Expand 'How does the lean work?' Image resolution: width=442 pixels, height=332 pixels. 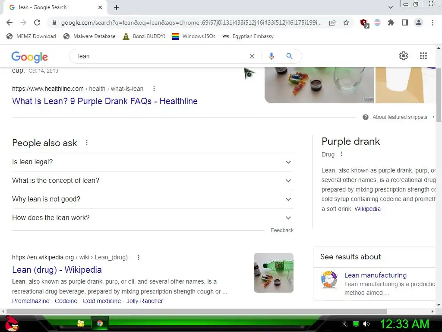coord(153,218)
